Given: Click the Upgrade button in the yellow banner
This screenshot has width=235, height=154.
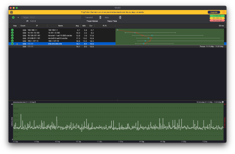Looking at the screenshot, I should coord(214,12).
